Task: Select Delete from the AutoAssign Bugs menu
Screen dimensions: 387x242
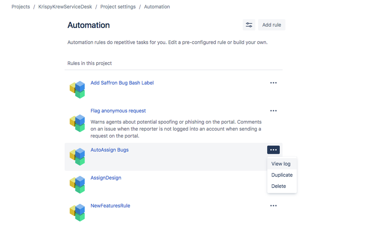Action: coord(279,186)
